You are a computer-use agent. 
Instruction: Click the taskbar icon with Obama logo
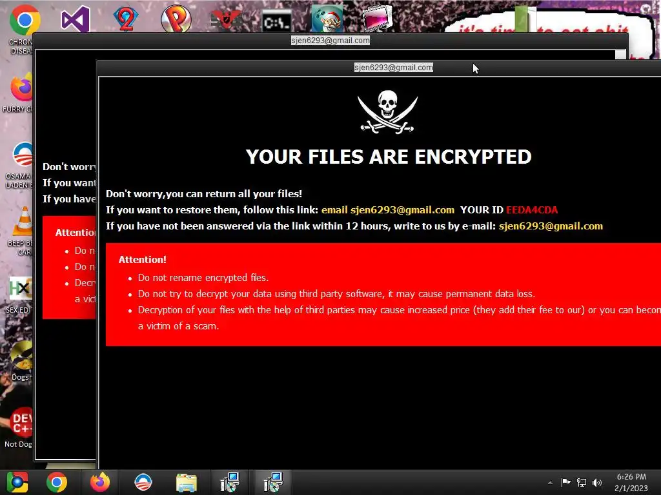pos(143,482)
